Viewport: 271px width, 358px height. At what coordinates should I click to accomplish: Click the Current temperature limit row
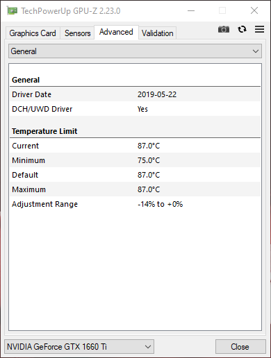(x=135, y=146)
